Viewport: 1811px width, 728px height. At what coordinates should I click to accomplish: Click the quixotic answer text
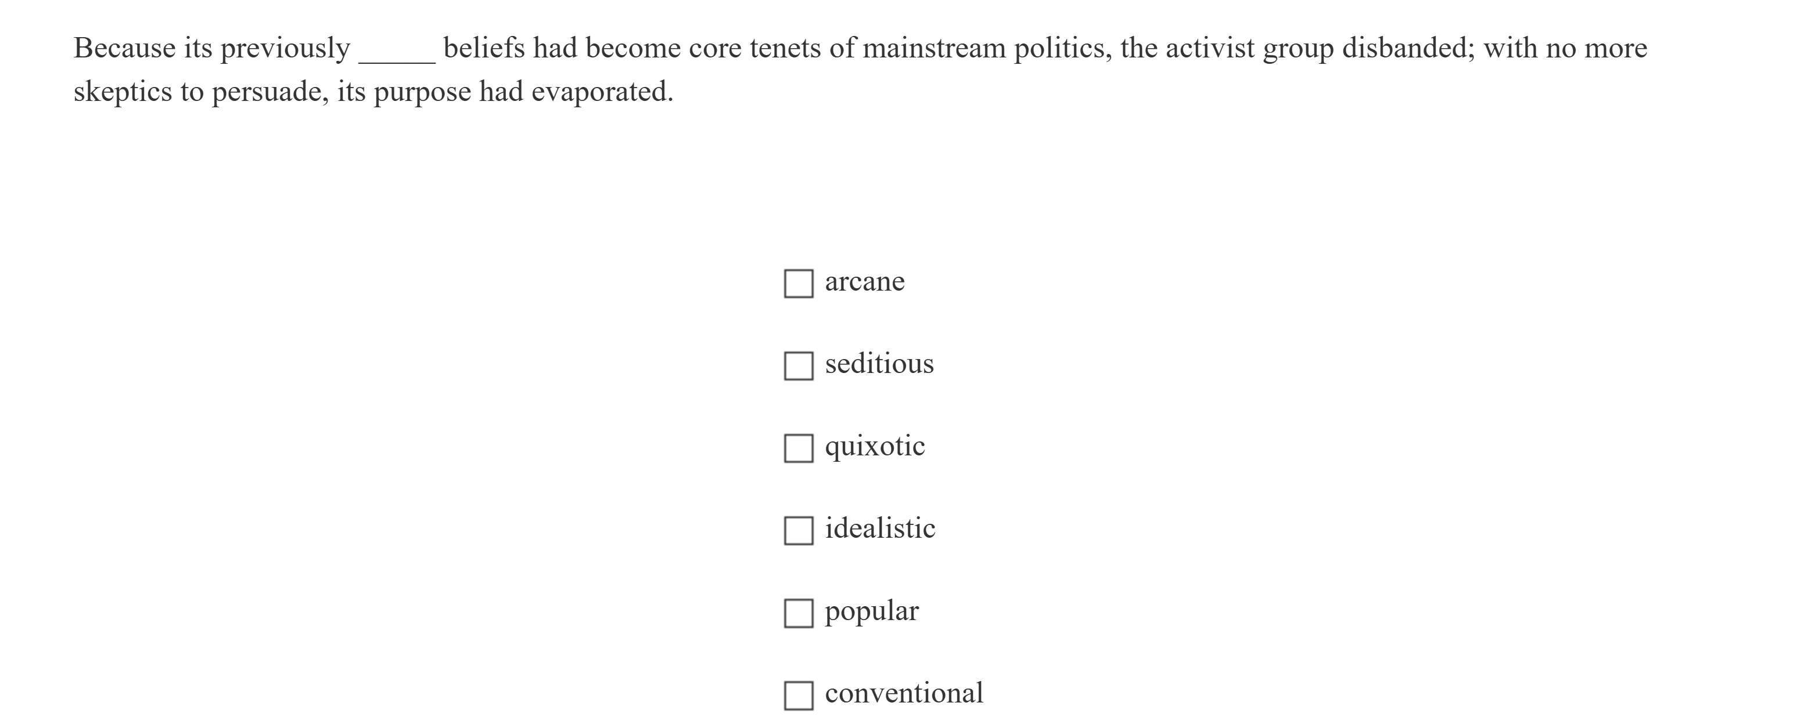click(875, 447)
